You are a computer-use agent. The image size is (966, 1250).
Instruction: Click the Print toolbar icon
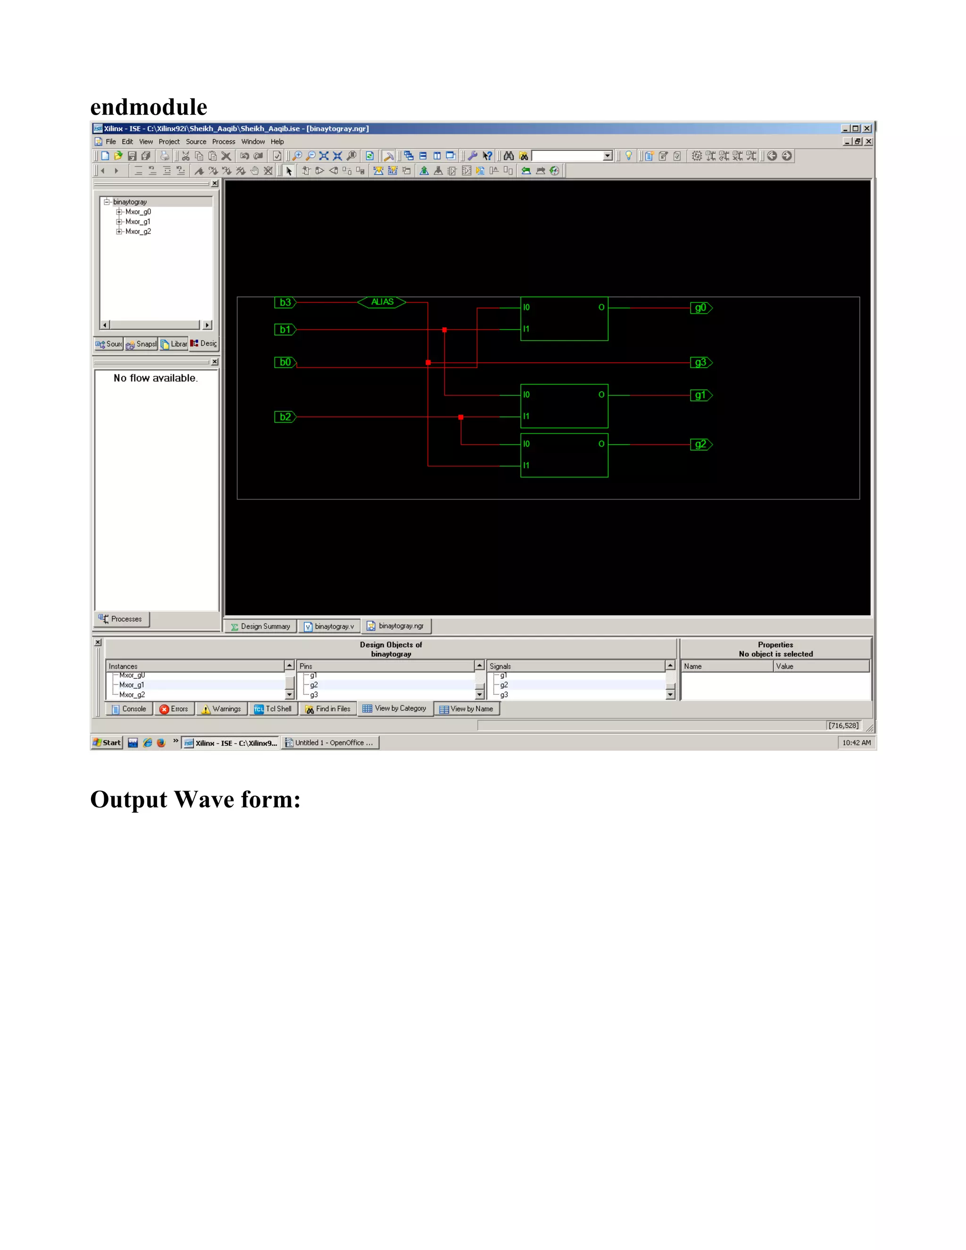pyautogui.click(x=165, y=156)
